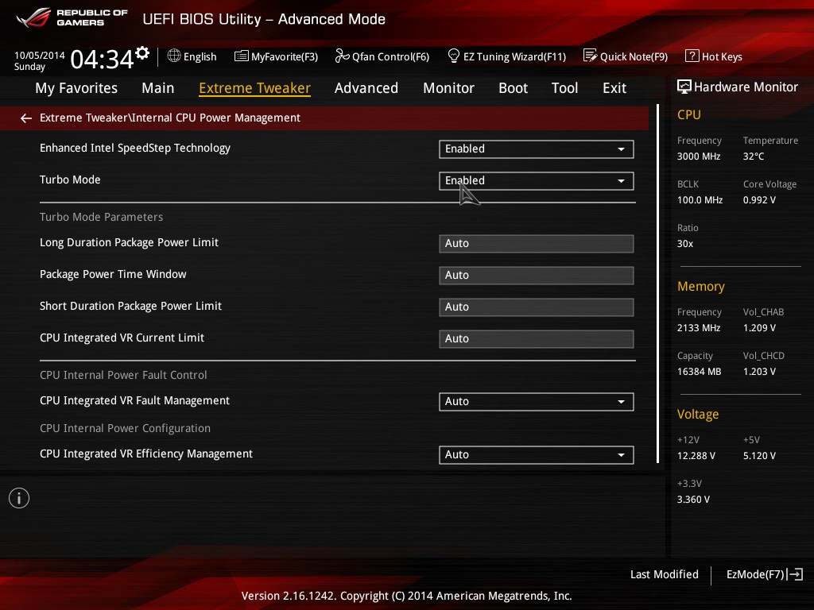Open Enhanced Intel SpeedStep Technology dropdown
The height and width of the screenshot is (610, 814).
536,149
